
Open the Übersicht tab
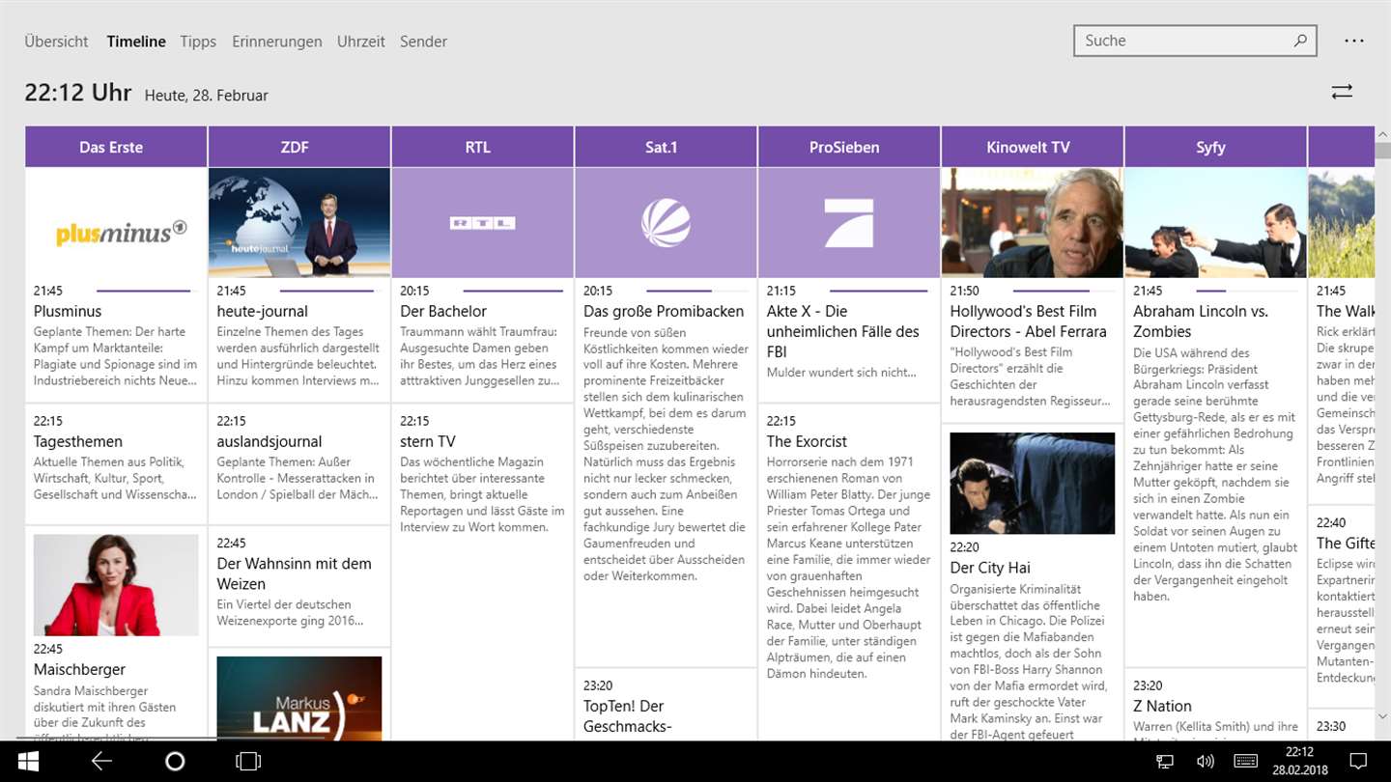[56, 42]
